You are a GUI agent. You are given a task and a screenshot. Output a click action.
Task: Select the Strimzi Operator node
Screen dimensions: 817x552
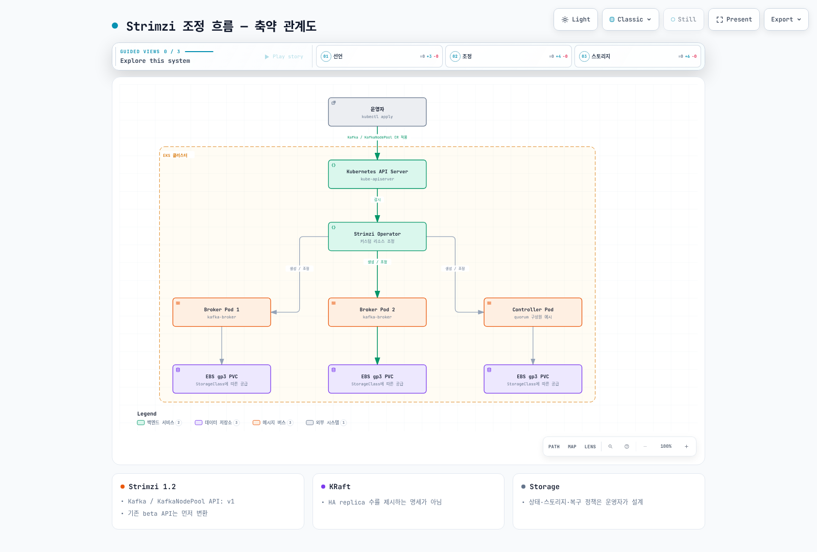(x=377, y=237)
